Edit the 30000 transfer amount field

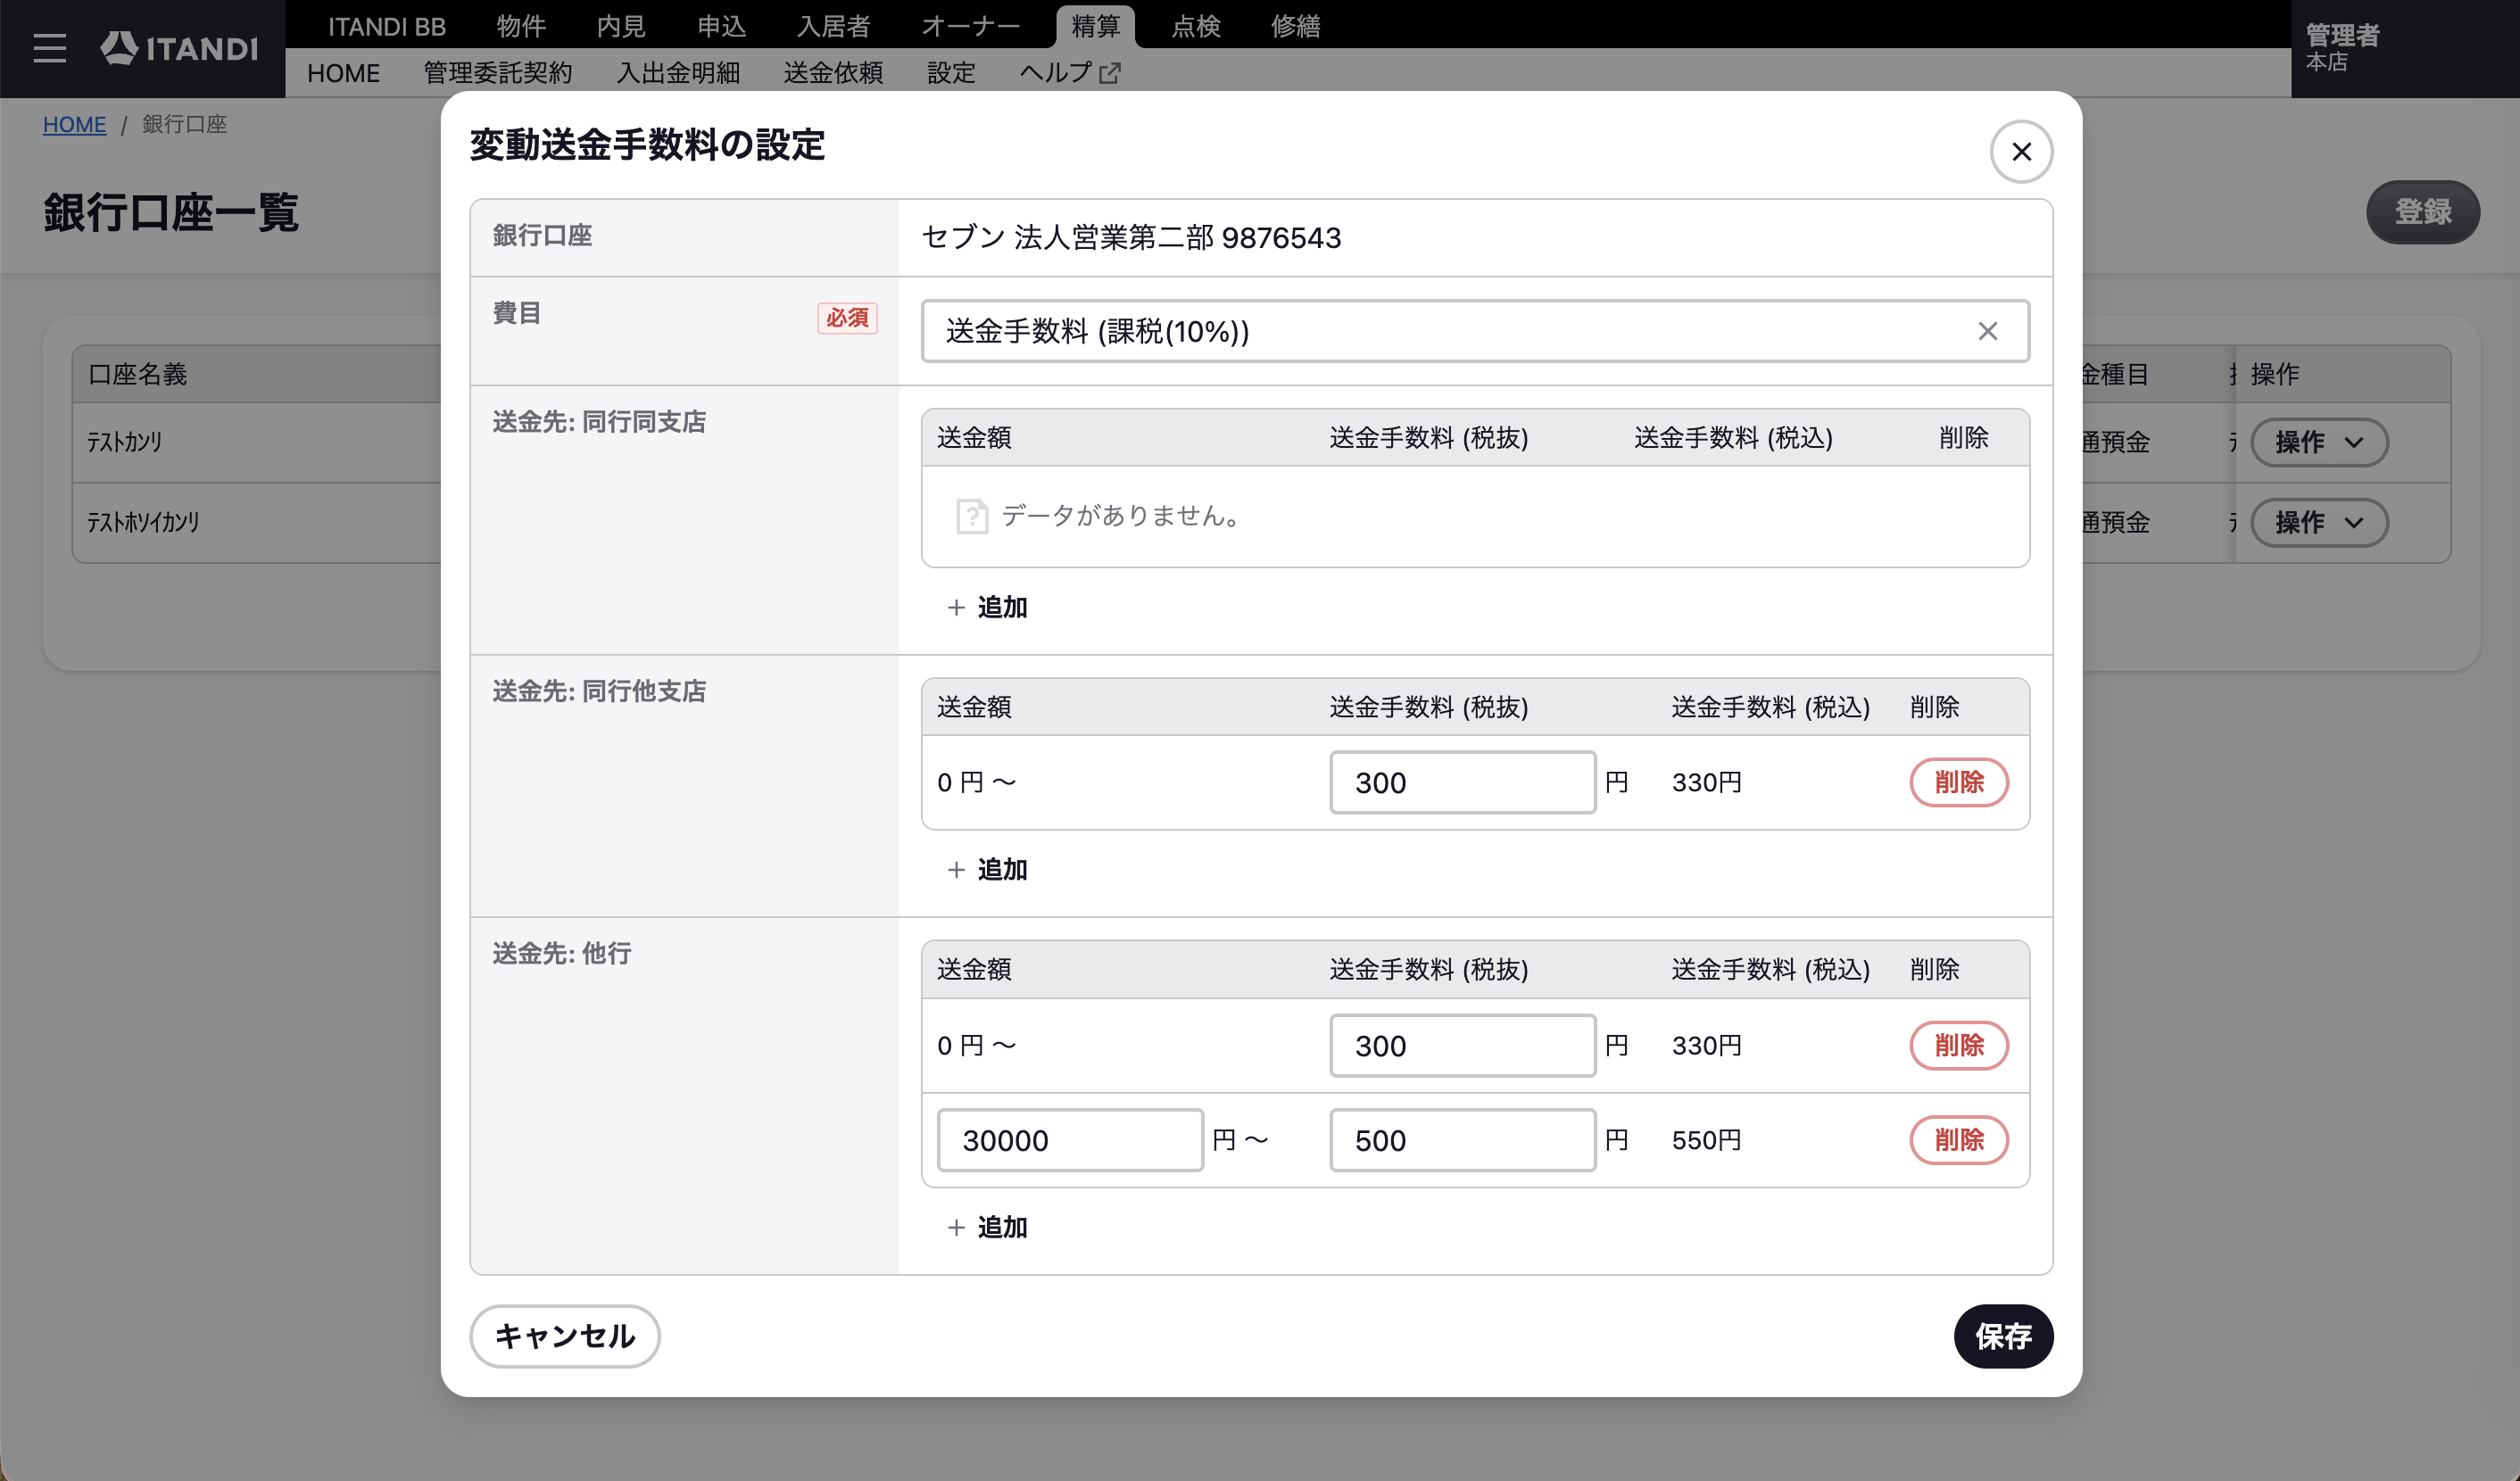click(1070, 1140)
